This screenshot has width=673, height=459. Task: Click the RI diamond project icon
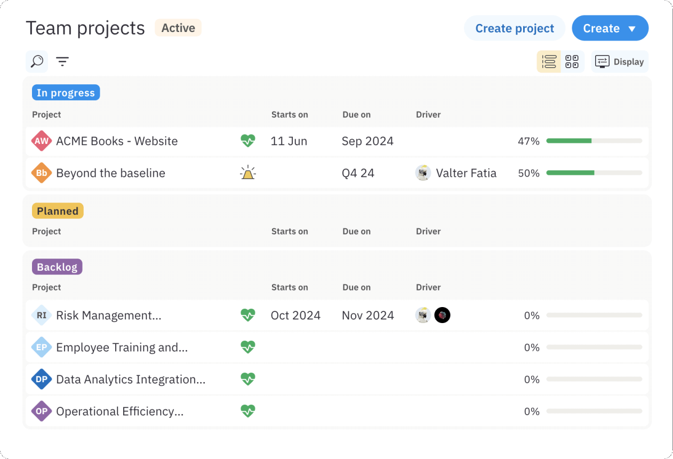[x=42, y=316]
